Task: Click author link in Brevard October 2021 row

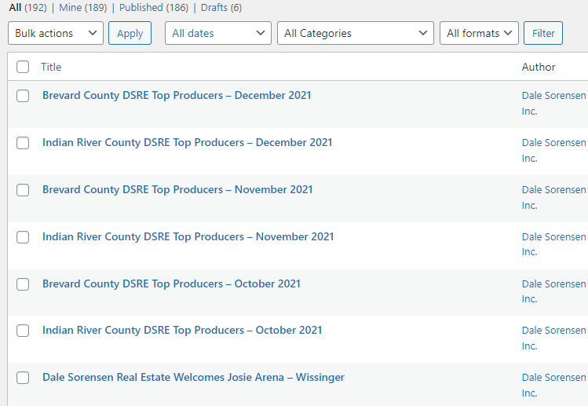Action: coord(553,291)
